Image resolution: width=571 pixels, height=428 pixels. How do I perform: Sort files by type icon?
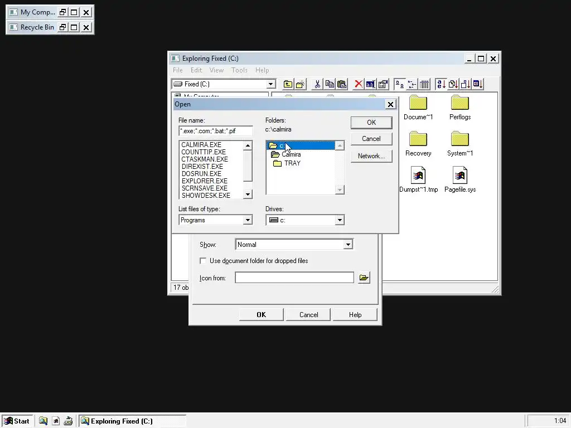[x=453, y=85]
